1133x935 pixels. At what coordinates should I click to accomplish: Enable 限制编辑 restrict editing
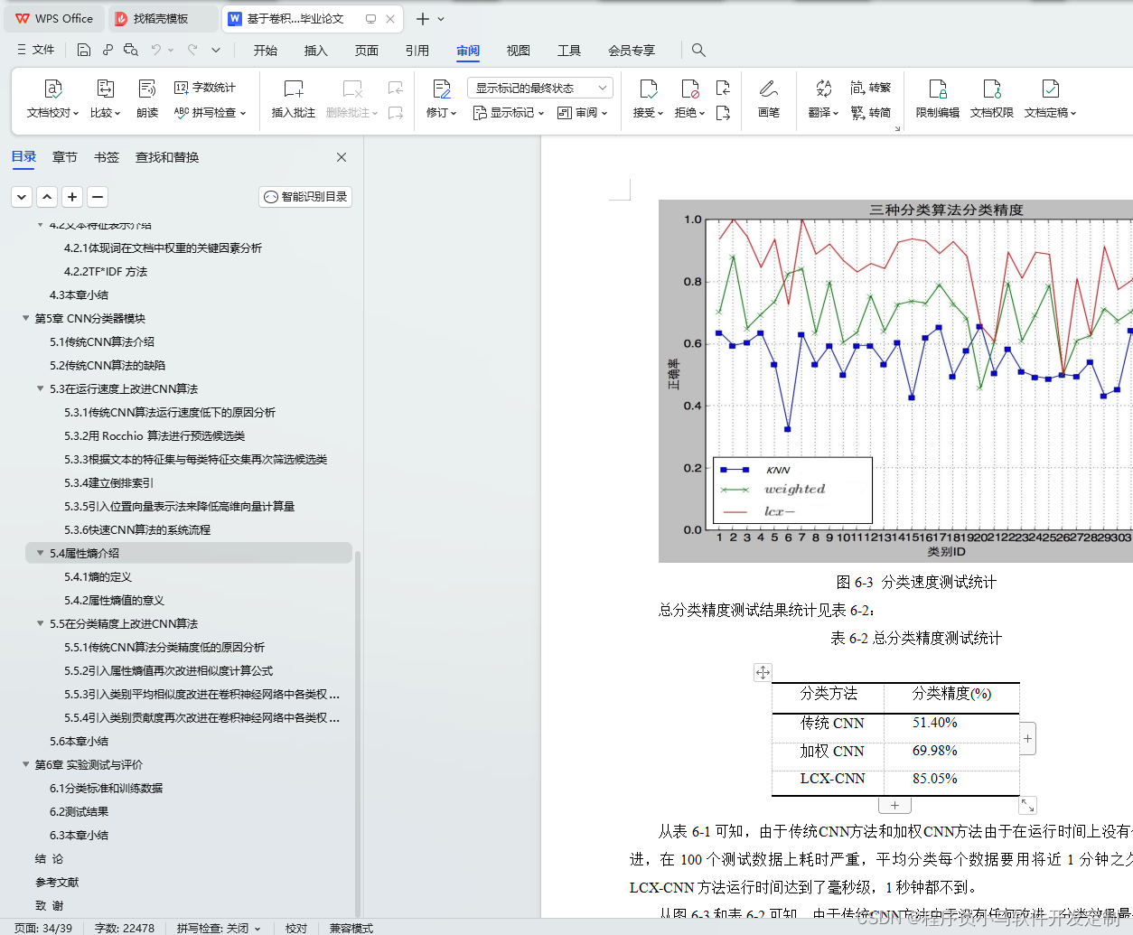tap(938, 99)
